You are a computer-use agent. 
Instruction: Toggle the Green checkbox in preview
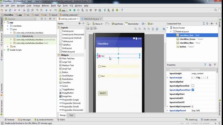[x=99, y=66]
